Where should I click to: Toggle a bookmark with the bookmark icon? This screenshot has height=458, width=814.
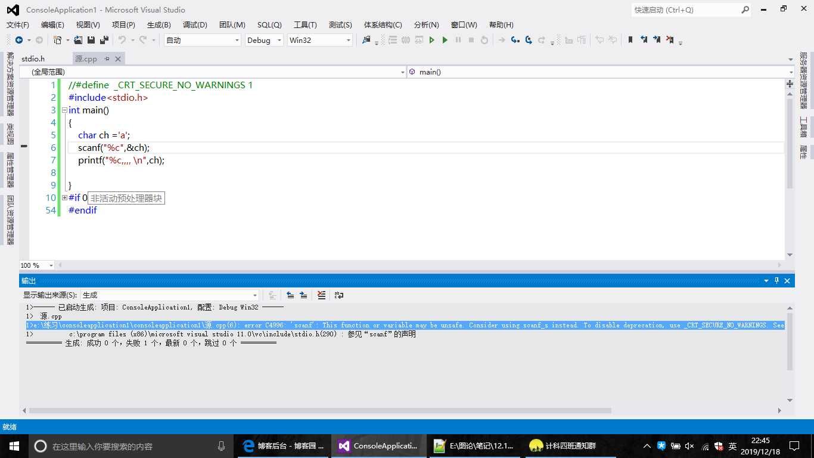[630, 40]
